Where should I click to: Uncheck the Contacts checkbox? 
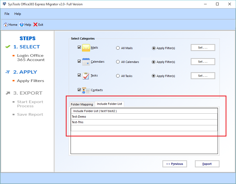coord(79,89)
